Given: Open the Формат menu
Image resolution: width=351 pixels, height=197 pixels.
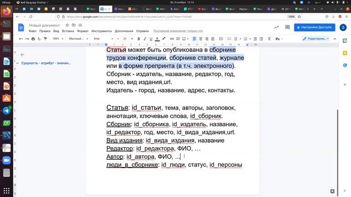Looking at the screenshot, I should (x=83, y=31).
